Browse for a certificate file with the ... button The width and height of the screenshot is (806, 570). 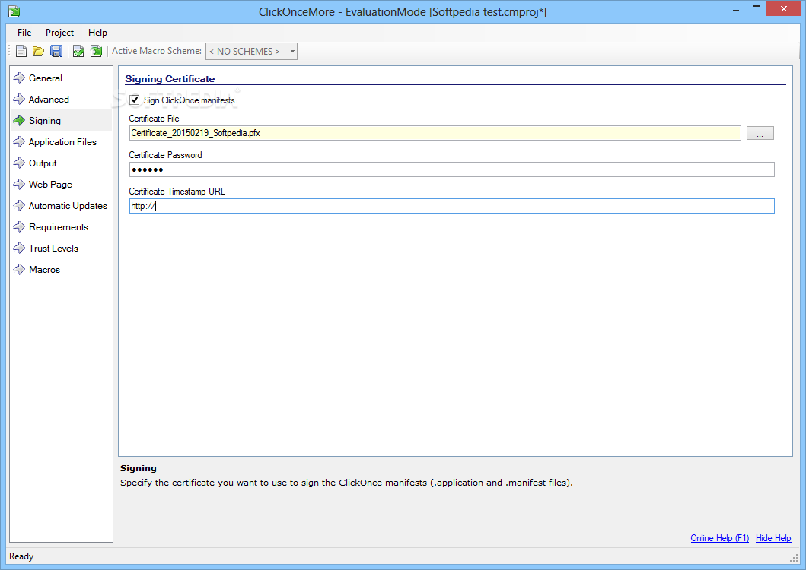click(x=760, y=133)
